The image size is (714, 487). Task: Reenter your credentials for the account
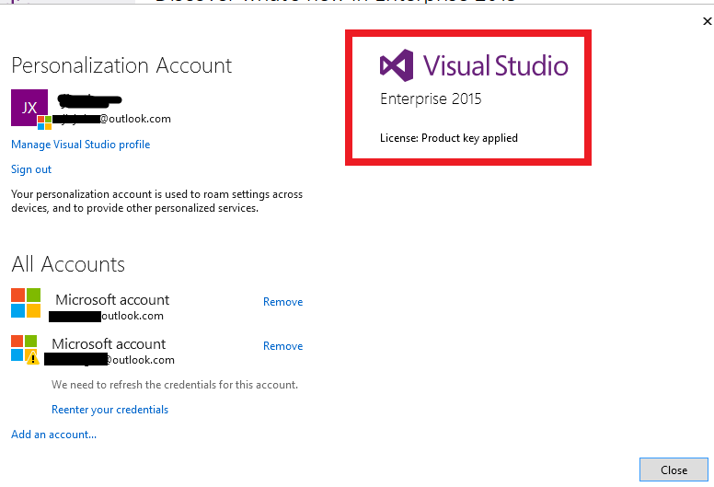coord(109,410)
